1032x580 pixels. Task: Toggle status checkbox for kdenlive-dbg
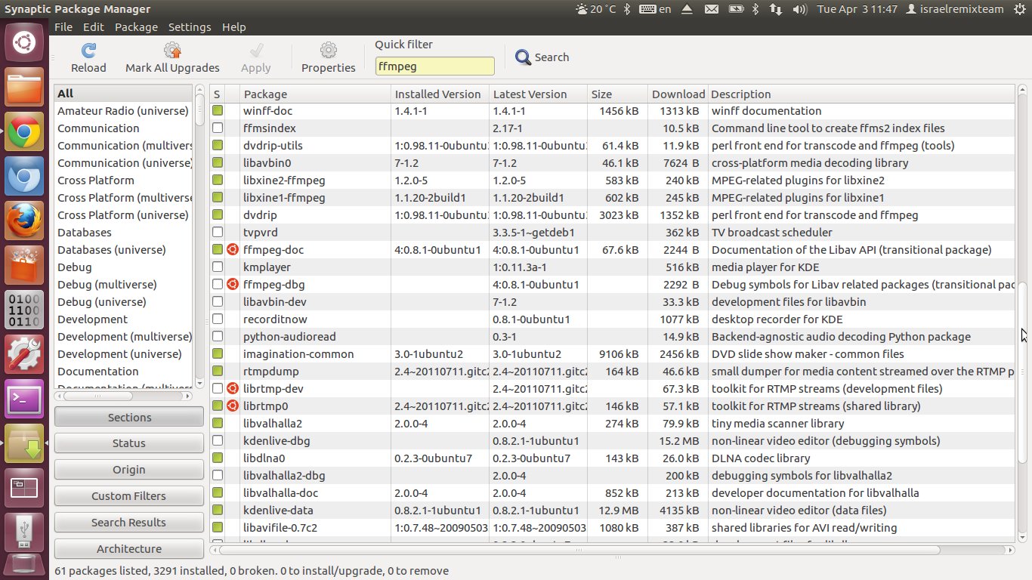click(x=218, y=440)
